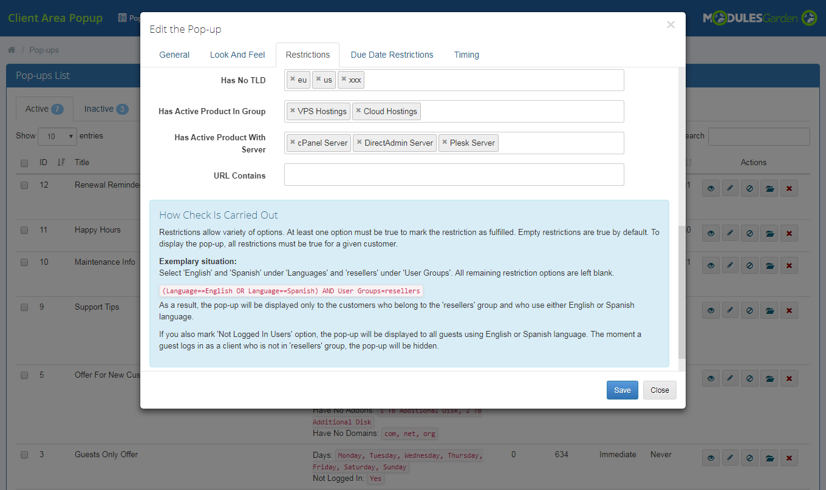Screen dimensions: 826x490
Task: Preview the Renewal Reminder pop-up with the eye icon
Action: (711, 188)
